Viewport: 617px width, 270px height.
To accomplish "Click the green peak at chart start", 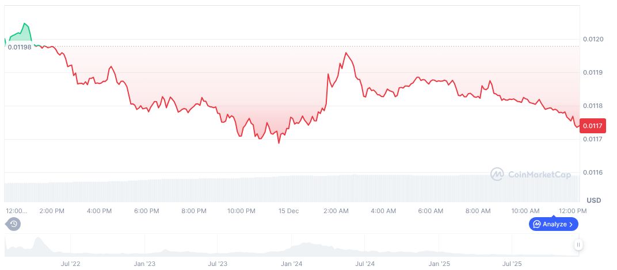I will [x=25, y=25].
